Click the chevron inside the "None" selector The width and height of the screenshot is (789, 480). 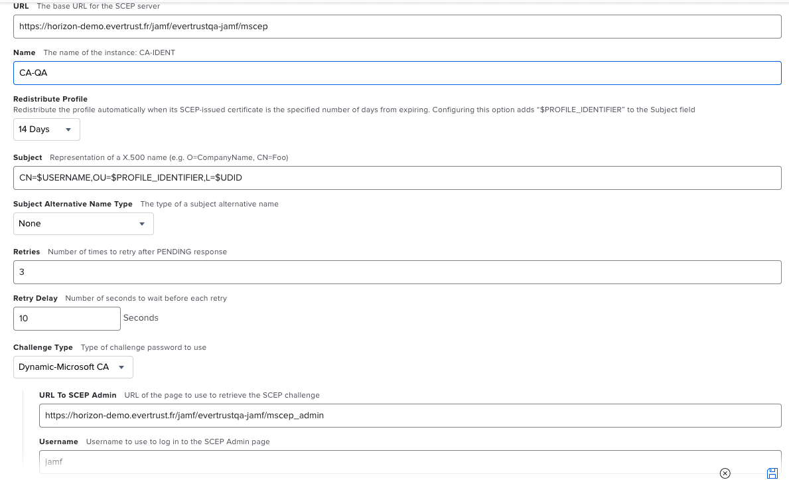tap(141, 224)
